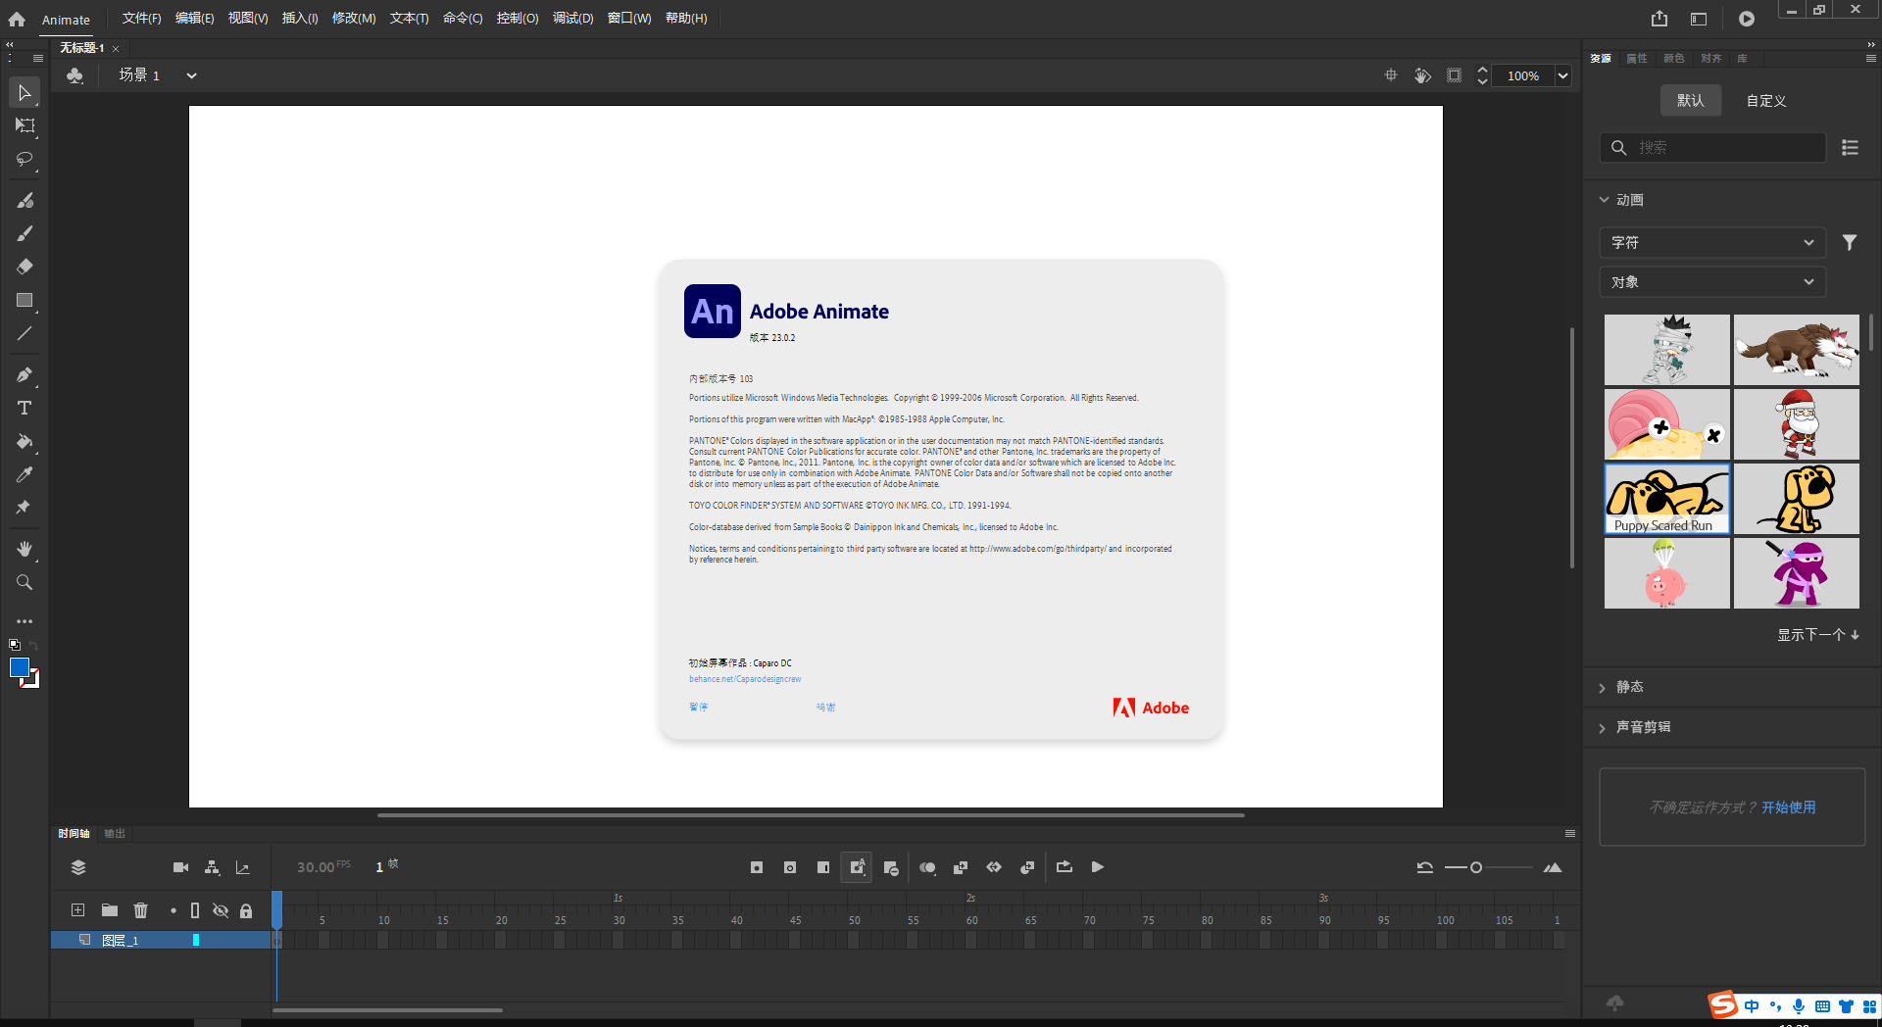Viewport: 1882px width, 1027px height.
Task: Switch to the 库 panel tab
Action: pos(1741,59)
